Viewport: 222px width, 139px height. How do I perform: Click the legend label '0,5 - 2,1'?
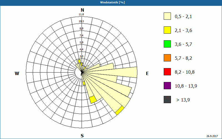tap(183, 17)
